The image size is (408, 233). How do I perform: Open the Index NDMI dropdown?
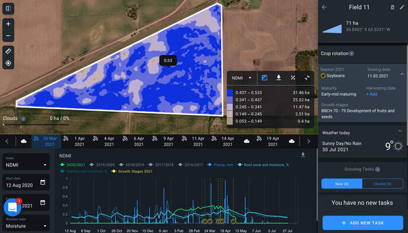point(26,162)
